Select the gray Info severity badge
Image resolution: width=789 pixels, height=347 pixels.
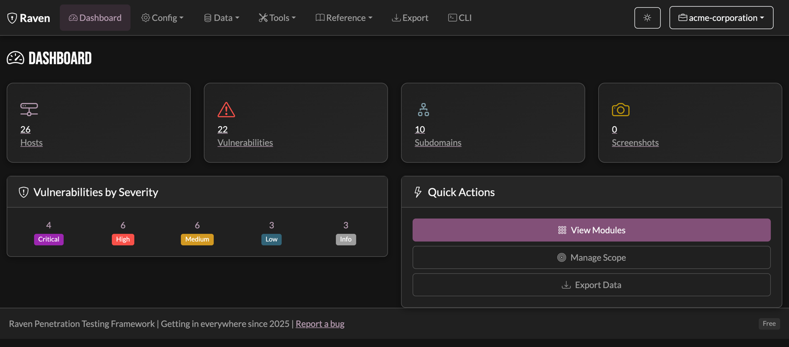(346, 240)
